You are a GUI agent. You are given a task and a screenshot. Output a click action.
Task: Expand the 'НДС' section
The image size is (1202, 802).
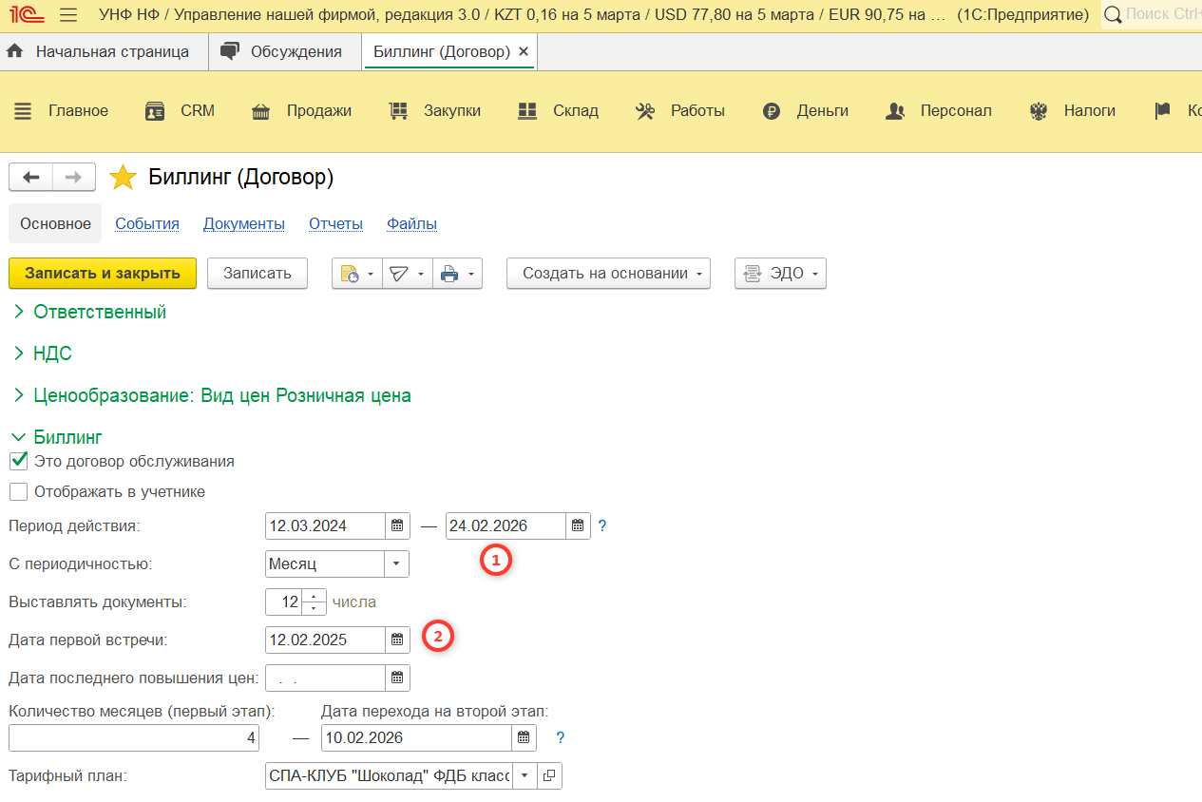(52, 353)
